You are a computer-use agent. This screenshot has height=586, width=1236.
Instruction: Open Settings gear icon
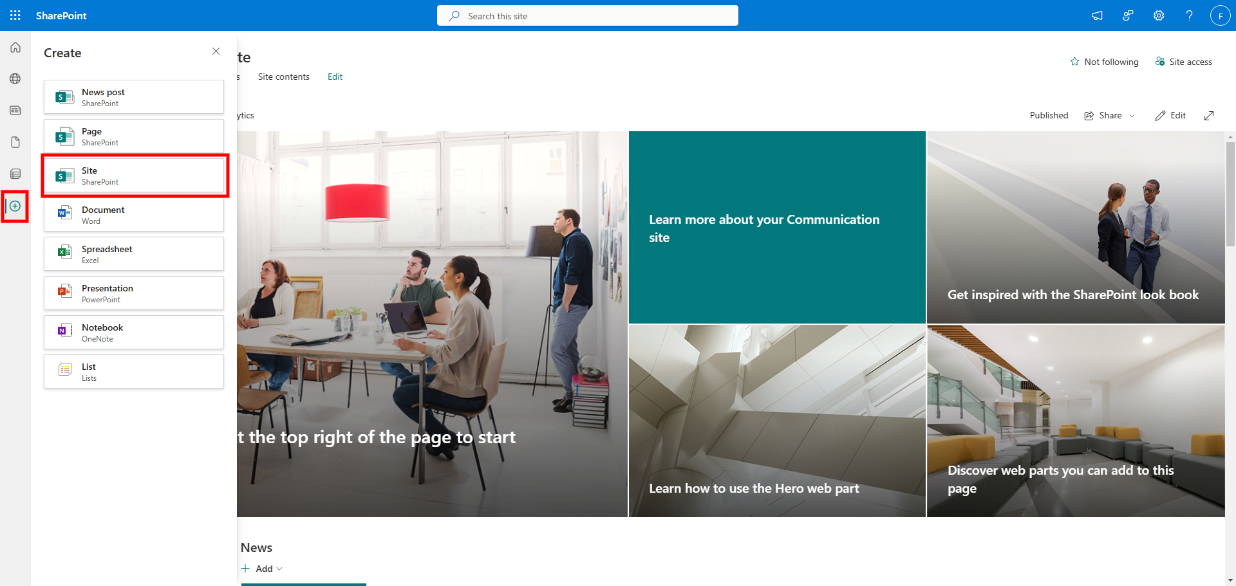[x=1159, y=15]
